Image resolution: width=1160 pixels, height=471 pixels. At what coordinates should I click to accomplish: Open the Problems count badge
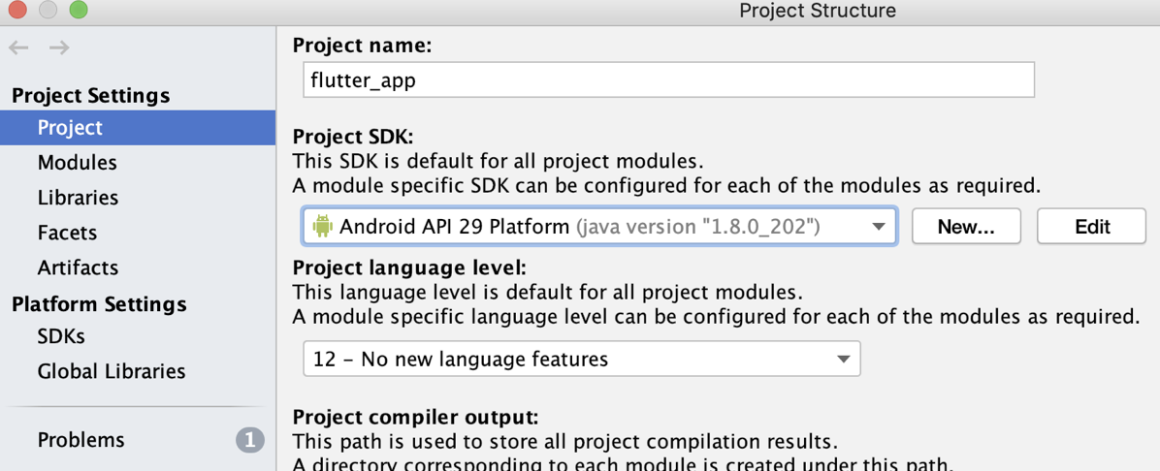[x=250, y=441]
